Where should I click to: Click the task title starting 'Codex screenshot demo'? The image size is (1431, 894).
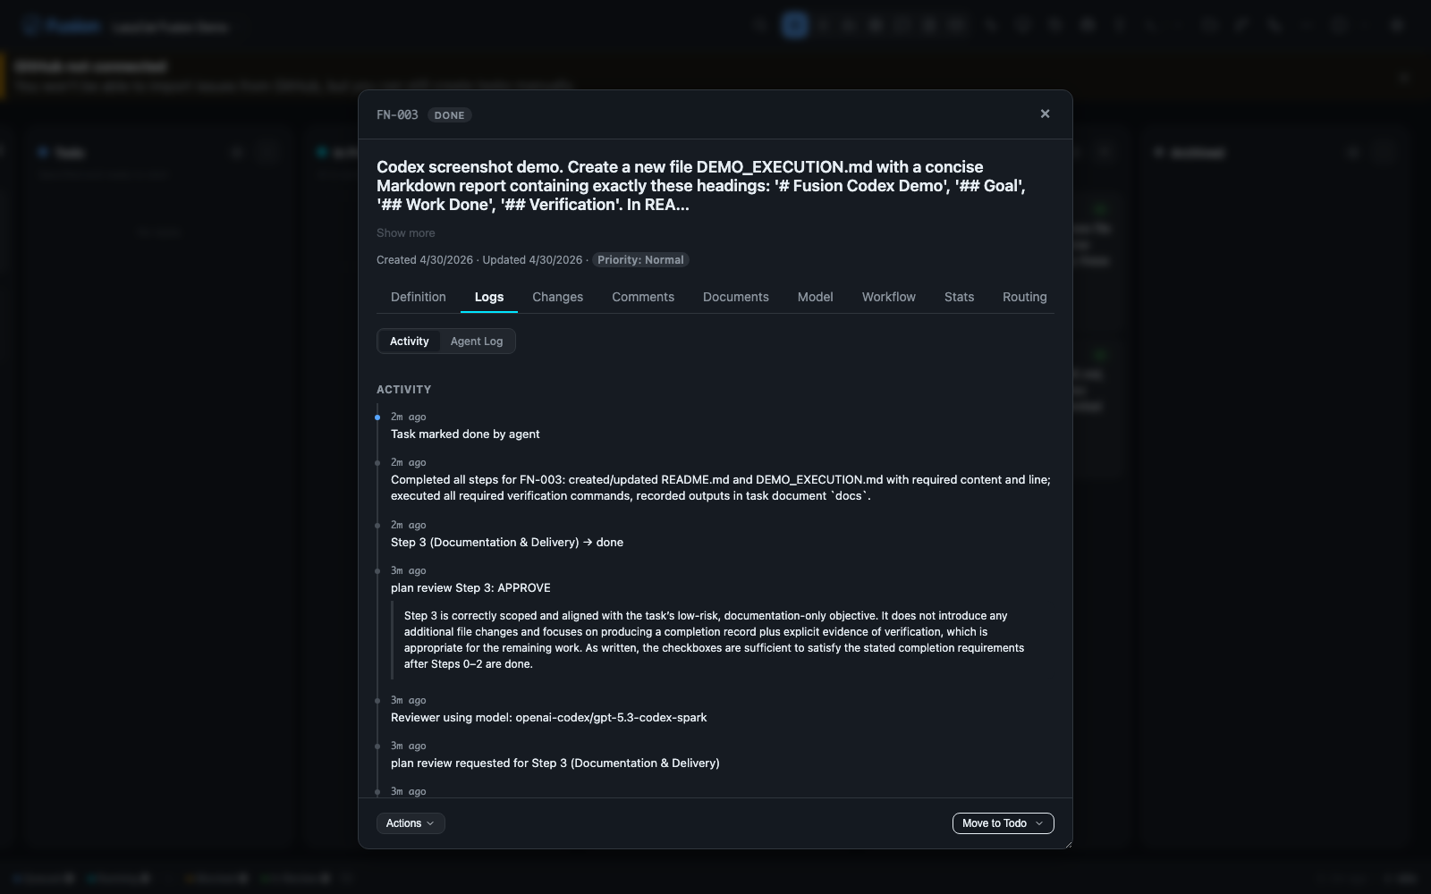coord(701,186)
